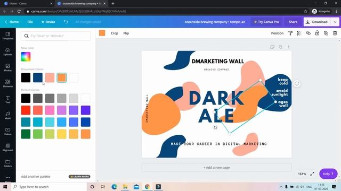Go back to Home

pyautogui.click(x=12, y=22)
